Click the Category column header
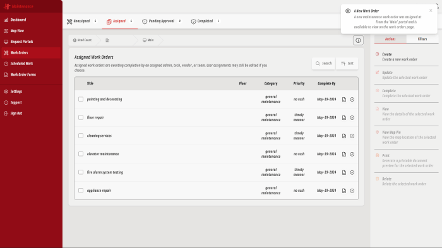442x248 pixels. click(271, 83)
